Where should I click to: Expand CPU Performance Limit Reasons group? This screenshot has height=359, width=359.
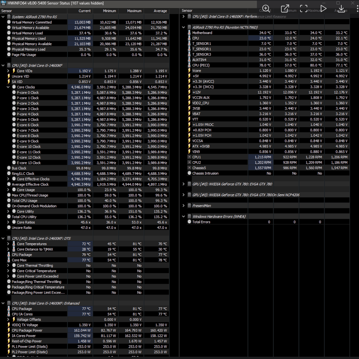click(184, 17)
